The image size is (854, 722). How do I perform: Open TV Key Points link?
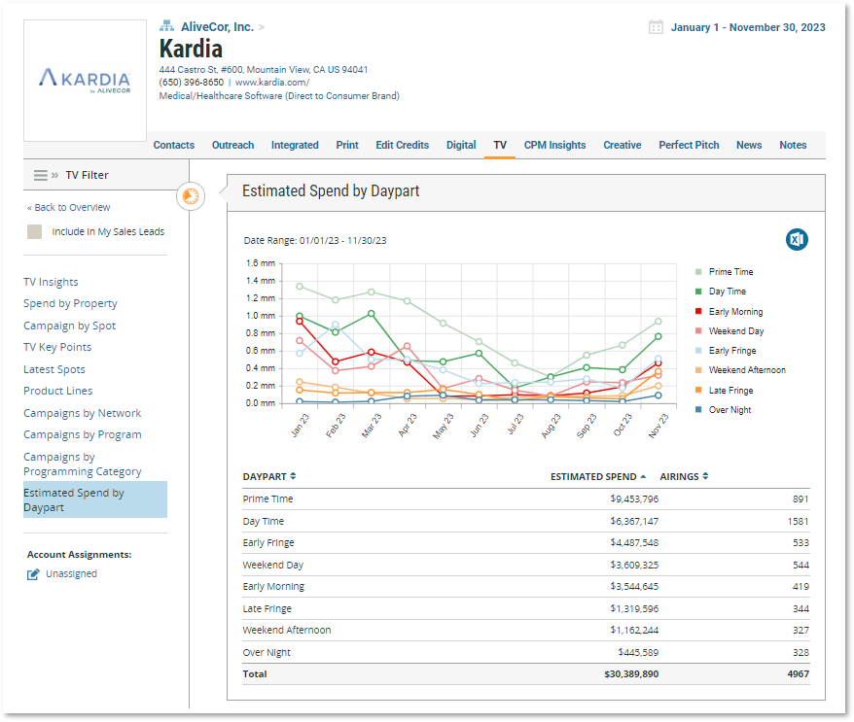point(57,347)
